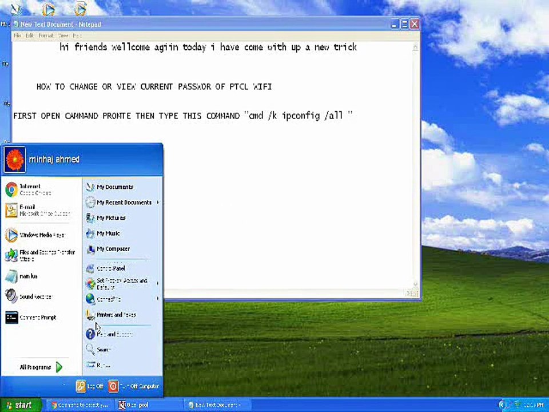The width and height of the screenshot is (549, 412).
Task: Click Notepad scrollbar down arrow
Action: [416, 284]
